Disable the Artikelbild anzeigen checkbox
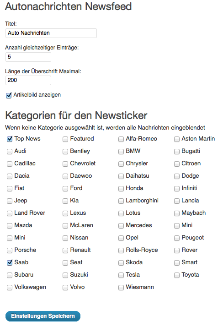The width and height of the screenshot is (223, 327). click(x=9, y=95)
